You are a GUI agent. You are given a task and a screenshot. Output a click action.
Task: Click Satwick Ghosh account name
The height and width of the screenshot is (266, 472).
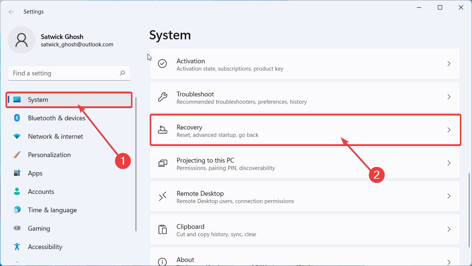(62, 37)
